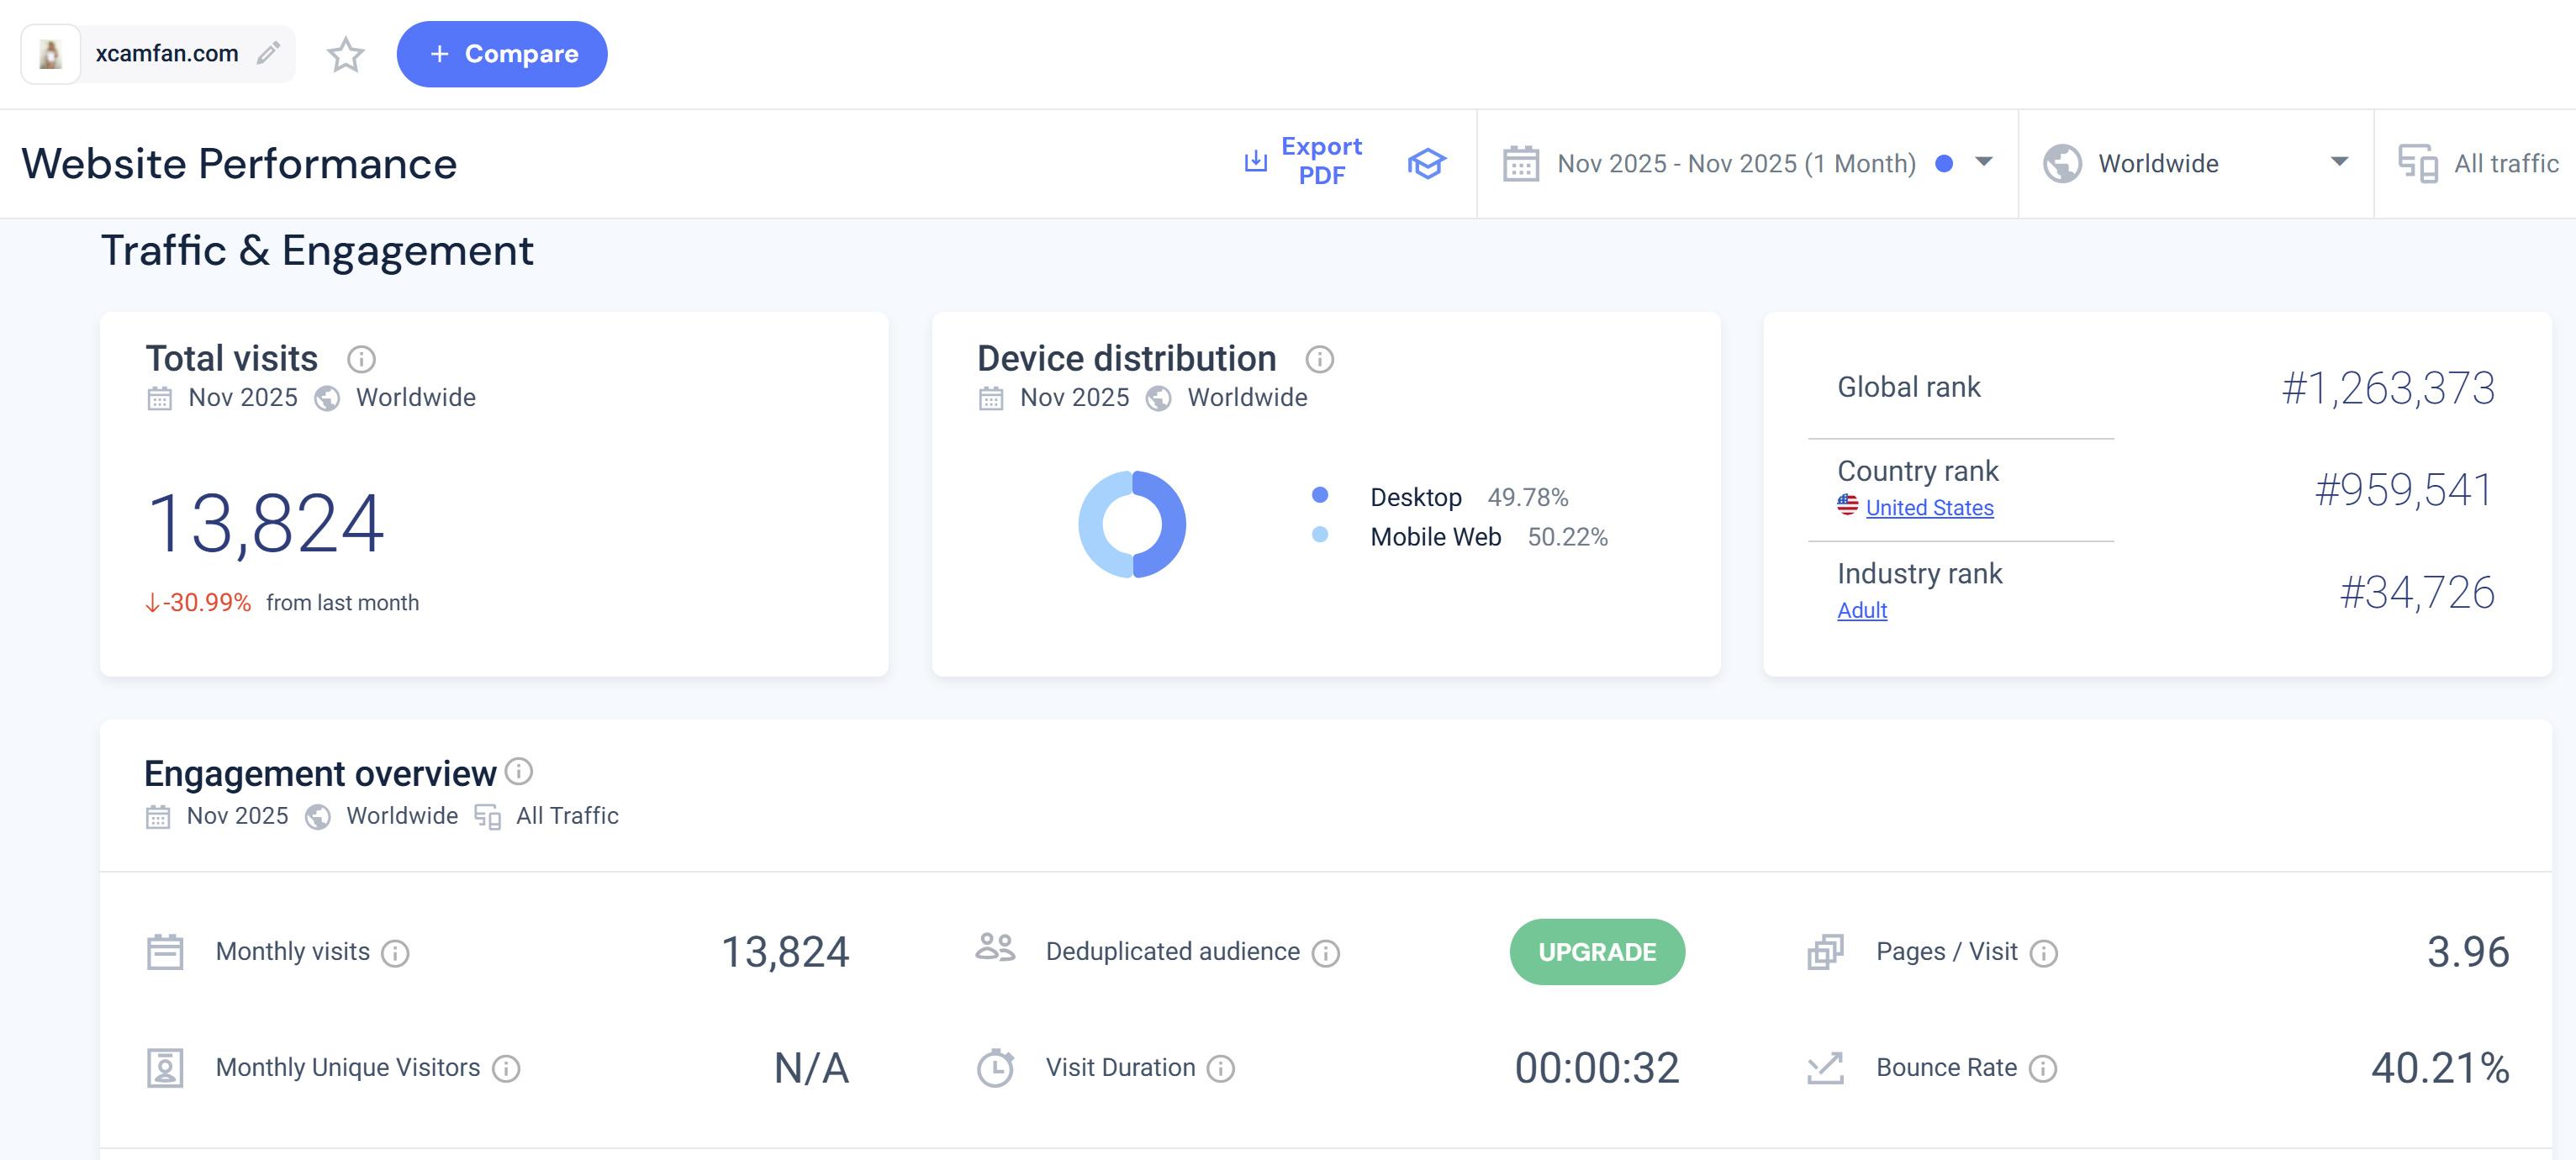Click info icon beside Monthly Unique Visitors

[x=506, y=1068]
